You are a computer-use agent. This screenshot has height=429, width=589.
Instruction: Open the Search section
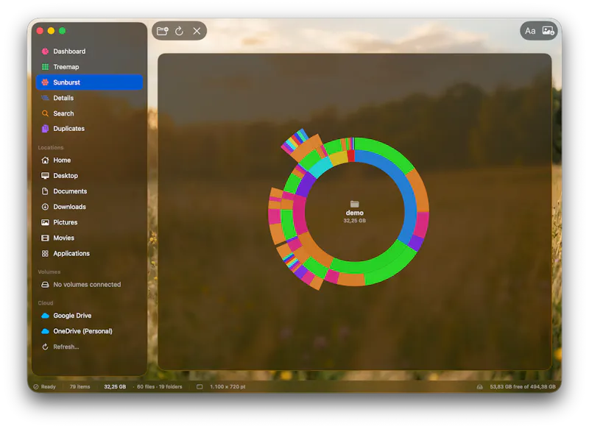click(x=89, y=113)
